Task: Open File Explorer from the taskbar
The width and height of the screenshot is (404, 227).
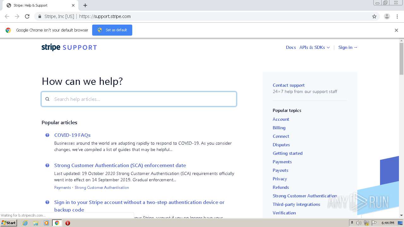Action: click(x=36, y=223)
